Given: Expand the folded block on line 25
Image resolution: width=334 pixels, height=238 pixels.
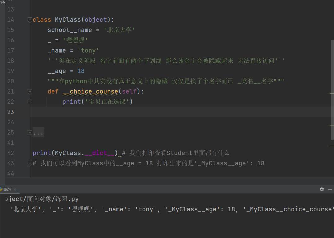Looking at the screenshot, I should point(30,133).
